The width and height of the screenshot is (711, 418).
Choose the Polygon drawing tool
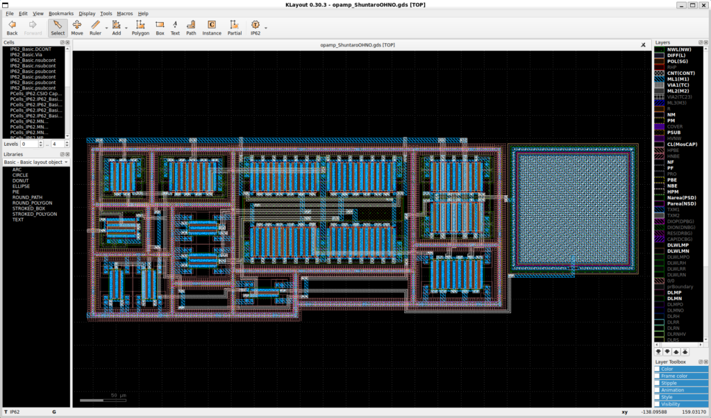click(x=140, y=27)
